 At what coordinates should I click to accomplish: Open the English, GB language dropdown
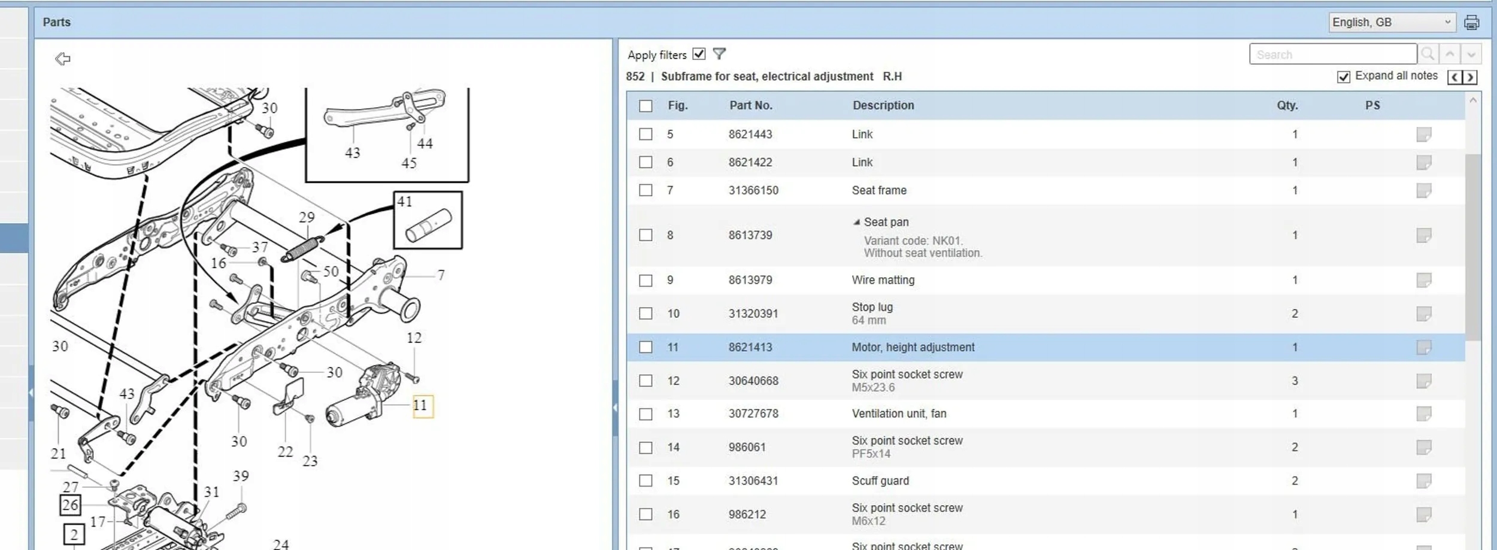coord(1391,23)
